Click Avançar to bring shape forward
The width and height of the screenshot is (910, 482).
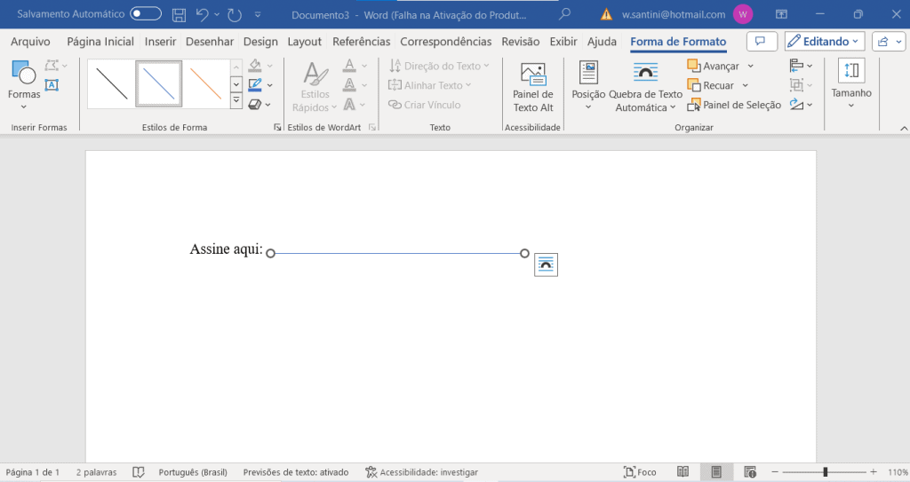coord(720,67)
